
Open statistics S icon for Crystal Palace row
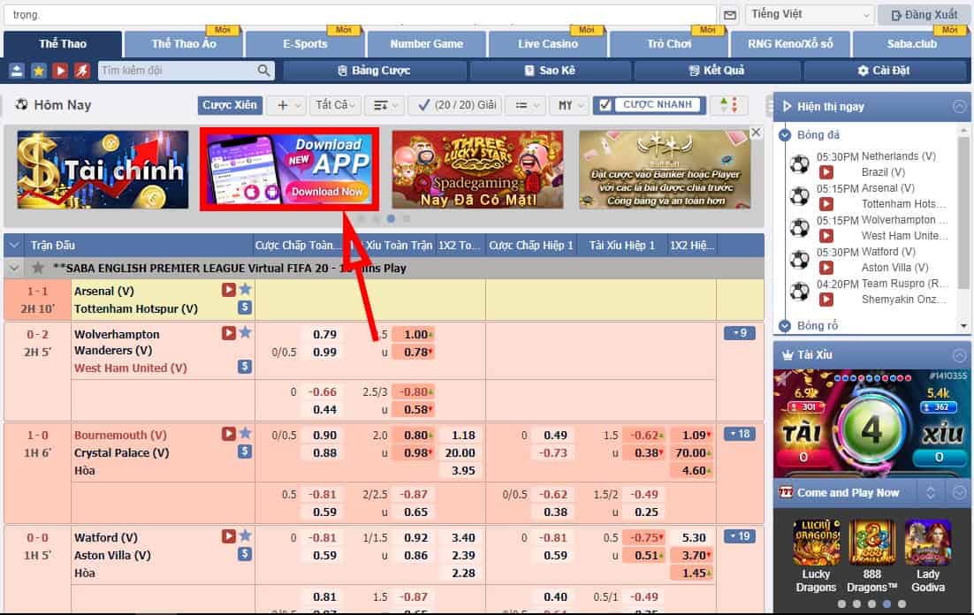click(245, 452)
